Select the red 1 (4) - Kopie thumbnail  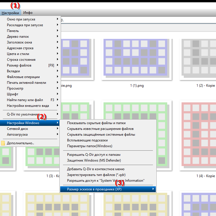click(x=198, y=135)
